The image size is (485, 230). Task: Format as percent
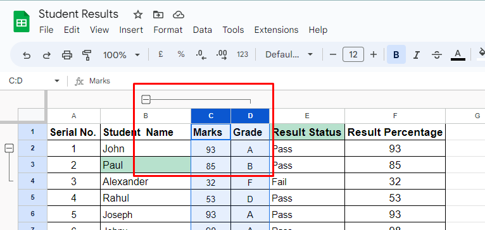click(181, 54)
